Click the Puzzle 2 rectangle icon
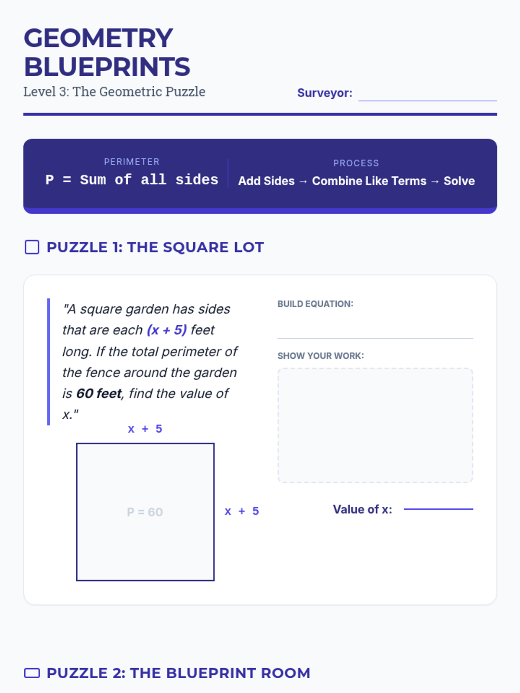Image resolution: width=520 pixels, height=693 pixels. (x=32, y=673)
